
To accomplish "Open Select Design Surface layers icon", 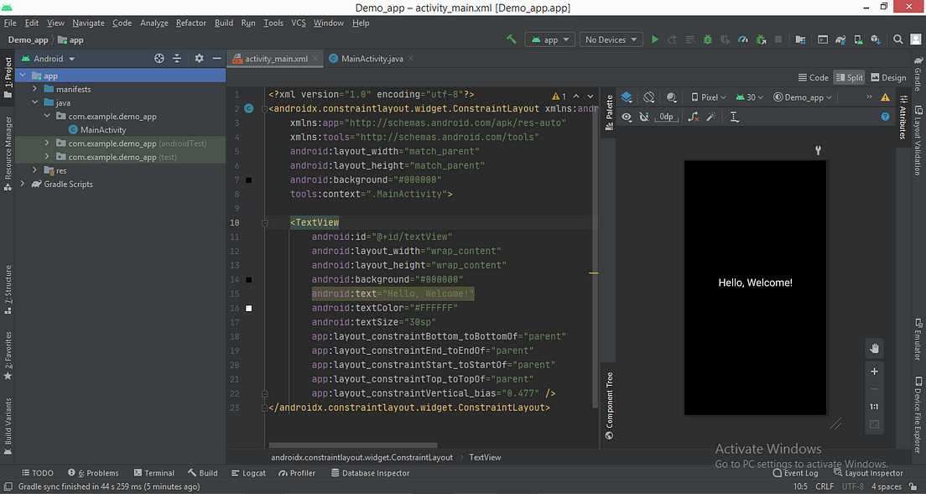I will (x=627, y=97).
